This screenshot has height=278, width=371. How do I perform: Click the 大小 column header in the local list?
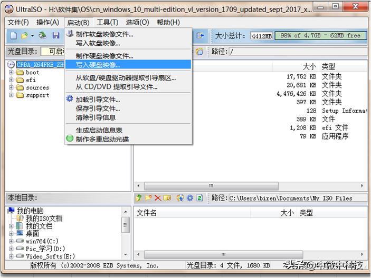(273, 213)
